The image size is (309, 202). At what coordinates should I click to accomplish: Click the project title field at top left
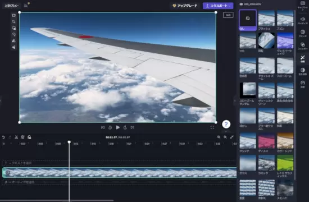pos(11,6)
